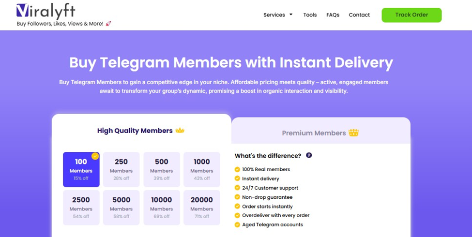Click the yellow selected badge on 100 Members
The image size is (472, 237).
pos(95,156)
